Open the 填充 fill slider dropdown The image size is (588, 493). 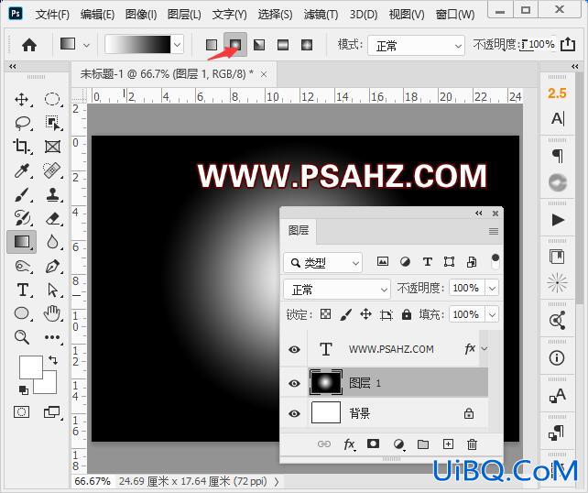(492, 314)
